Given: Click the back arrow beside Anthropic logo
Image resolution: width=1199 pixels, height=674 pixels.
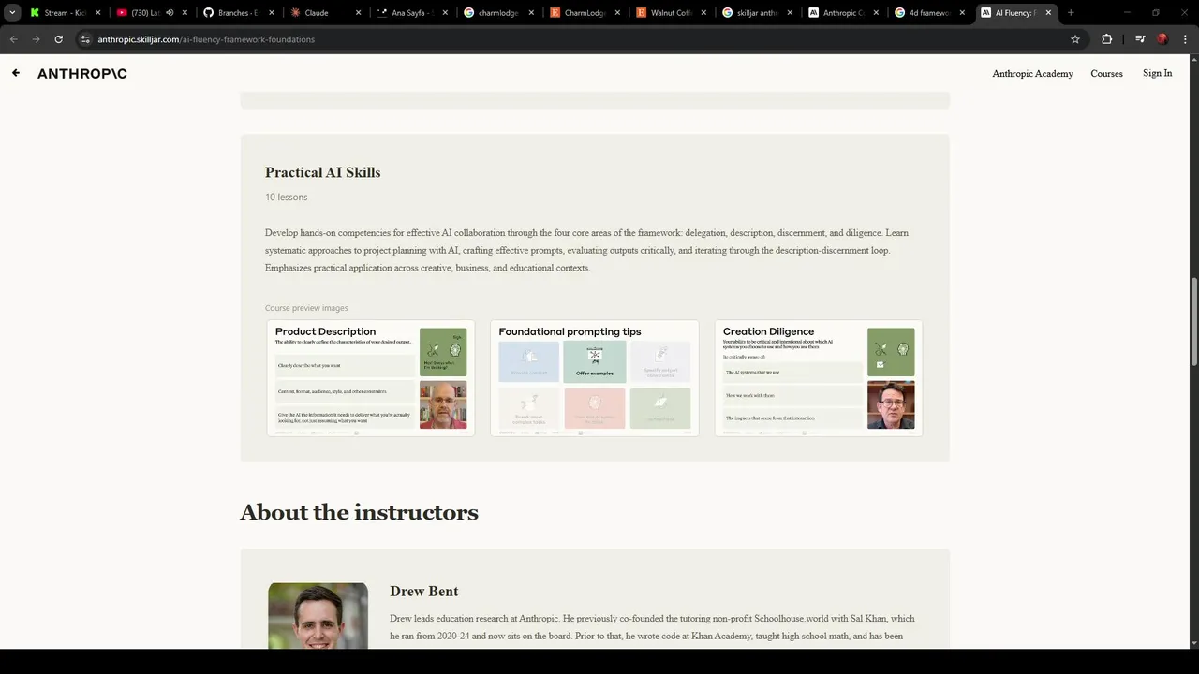Looking at the screenshot, I should [x=15, y=73].
